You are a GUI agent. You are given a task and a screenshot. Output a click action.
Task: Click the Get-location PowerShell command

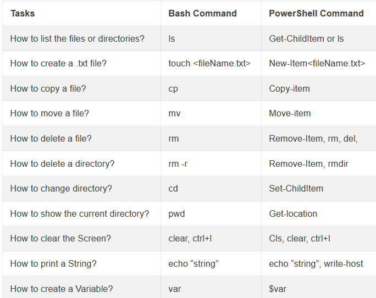pyautogui.click(x=293, y=213)
